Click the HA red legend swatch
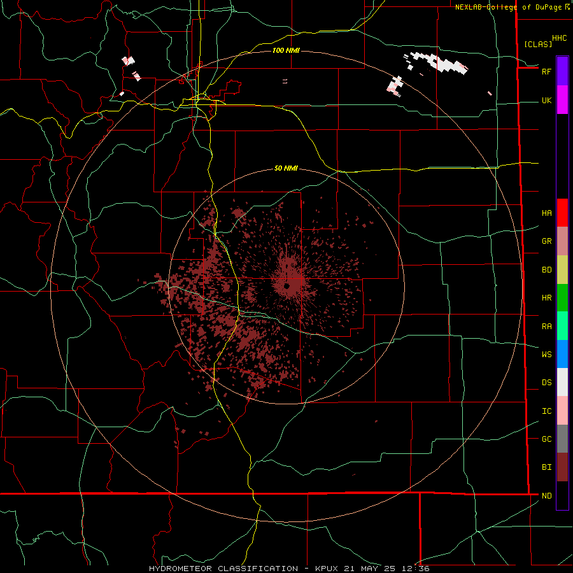 pyautogui.click(x=562, y=213)
